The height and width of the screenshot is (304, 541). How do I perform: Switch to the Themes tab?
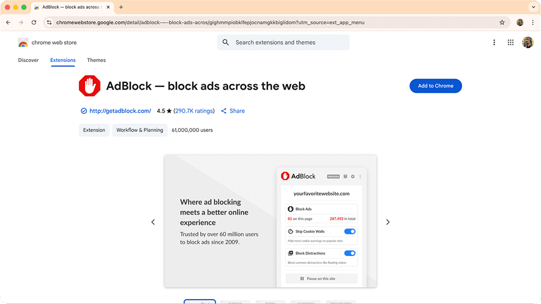(96, 60)
